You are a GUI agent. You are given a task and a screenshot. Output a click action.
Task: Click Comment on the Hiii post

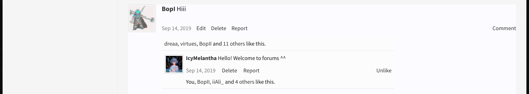click(x=504, y=28)
